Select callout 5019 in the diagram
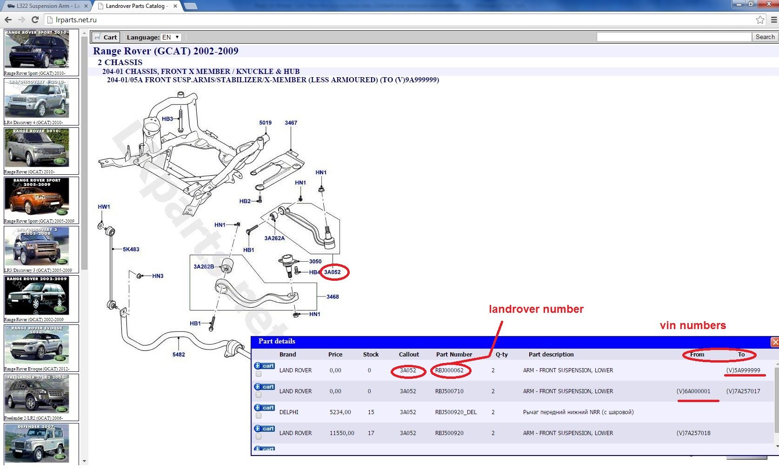 click(x=265, y=123)
